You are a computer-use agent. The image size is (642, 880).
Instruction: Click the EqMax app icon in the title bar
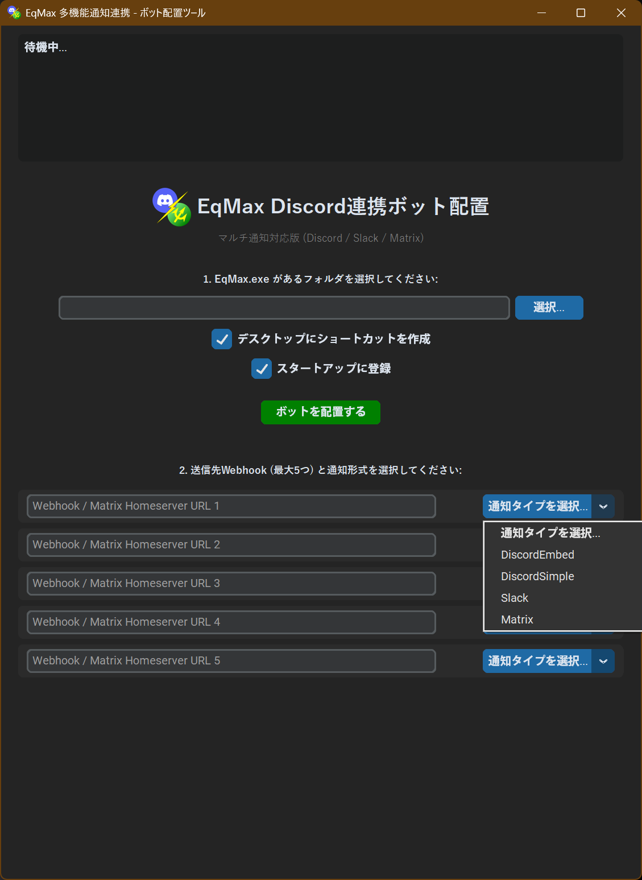pyautogui.click(x=14, y=12)
